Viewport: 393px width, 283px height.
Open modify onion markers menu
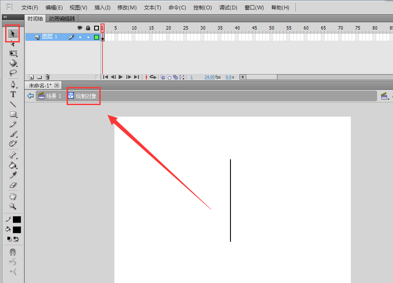(182, 77)
